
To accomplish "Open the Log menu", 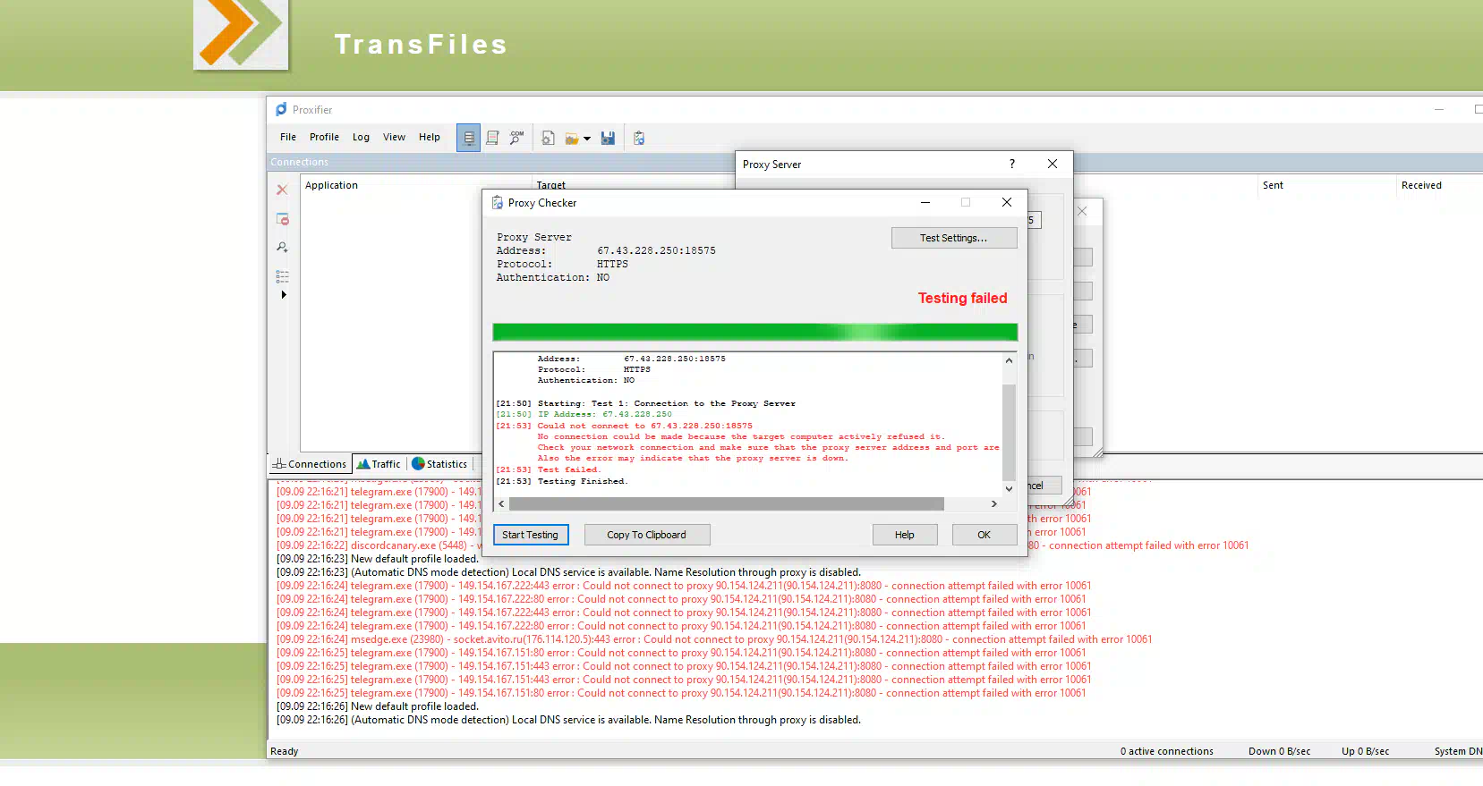I will 361,137.
